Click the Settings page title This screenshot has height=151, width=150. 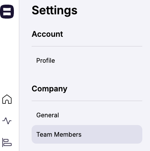coord(54,10)
